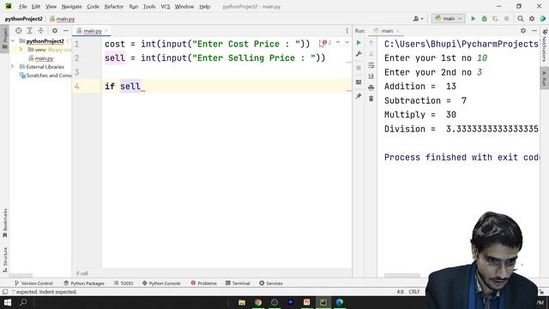Open Python Console tool window
This screenshot has height=309, width=549.
click(x=161, y=283)
